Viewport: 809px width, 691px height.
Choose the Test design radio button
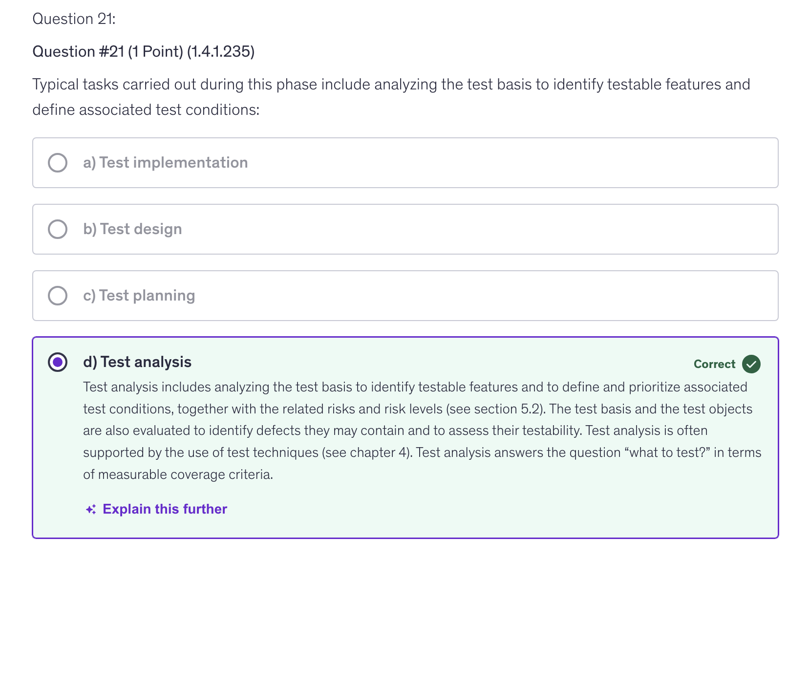pos(58,229)
